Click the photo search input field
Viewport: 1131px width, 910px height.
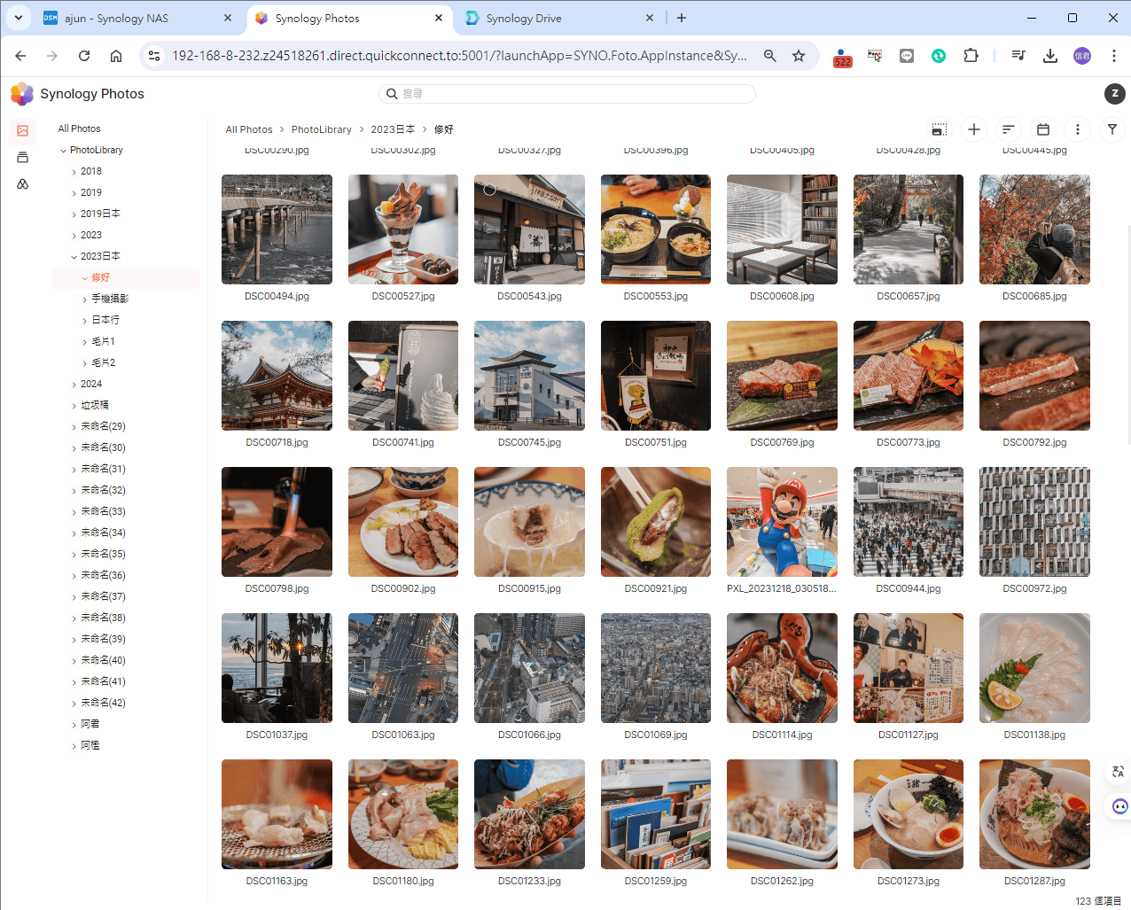click(567, 94)
